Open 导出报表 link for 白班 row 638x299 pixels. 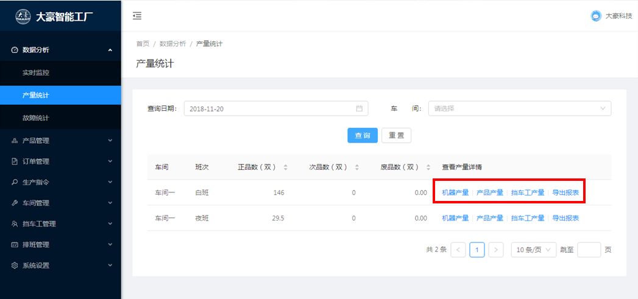point(565,192)
